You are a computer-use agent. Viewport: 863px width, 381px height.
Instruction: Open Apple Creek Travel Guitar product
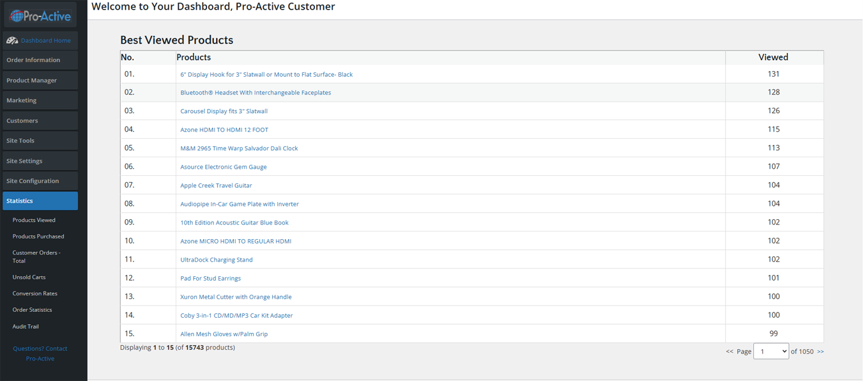pos(216,185)
